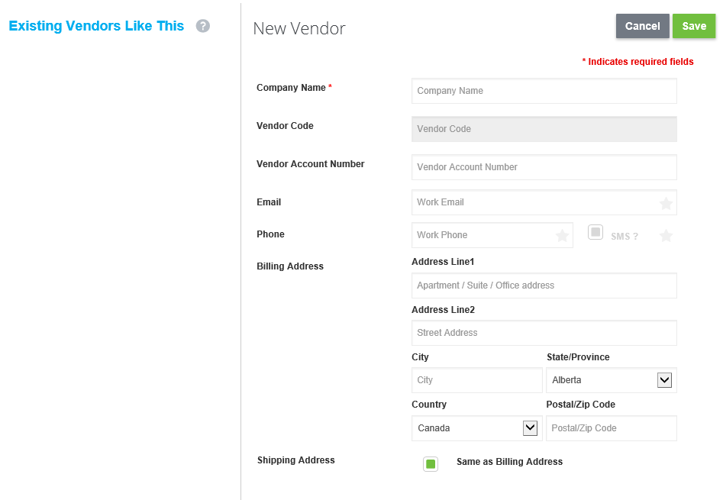
Task: Open Existing Vendors Like This heading
Action: [x=96, y=26]
